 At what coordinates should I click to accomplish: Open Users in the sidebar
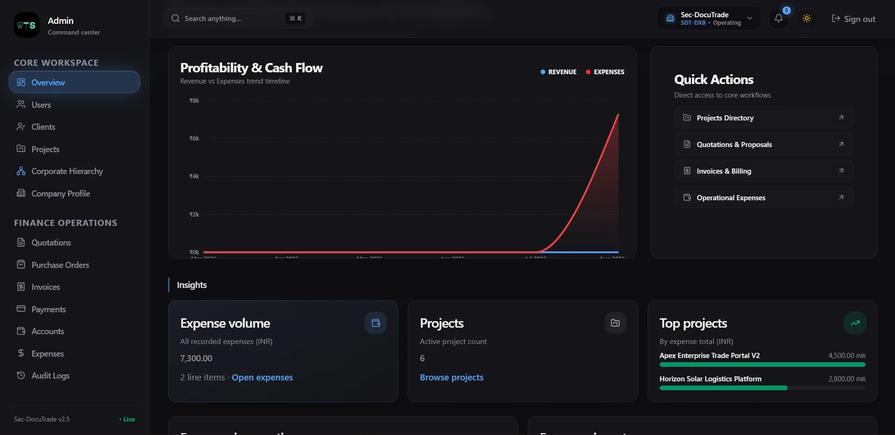[x=74, y=105]
